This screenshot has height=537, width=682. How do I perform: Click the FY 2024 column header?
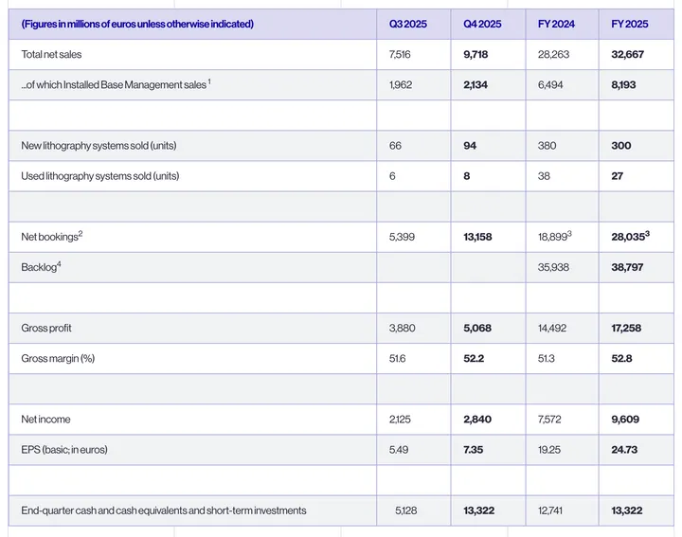tap(556, 24)
